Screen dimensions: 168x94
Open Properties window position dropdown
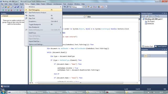[x=162, y=49]
